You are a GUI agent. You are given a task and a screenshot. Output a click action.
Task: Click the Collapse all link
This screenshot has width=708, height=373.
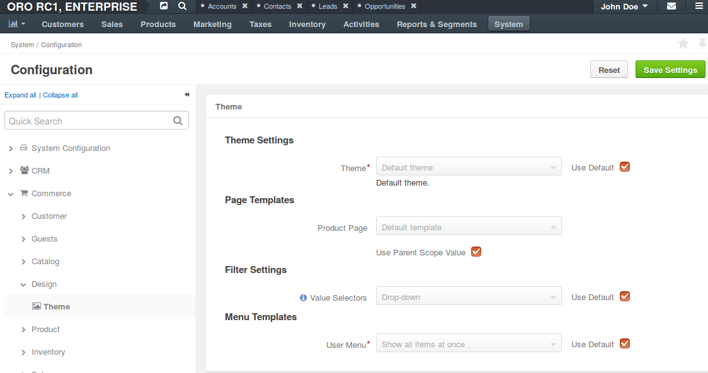[60, 95]
